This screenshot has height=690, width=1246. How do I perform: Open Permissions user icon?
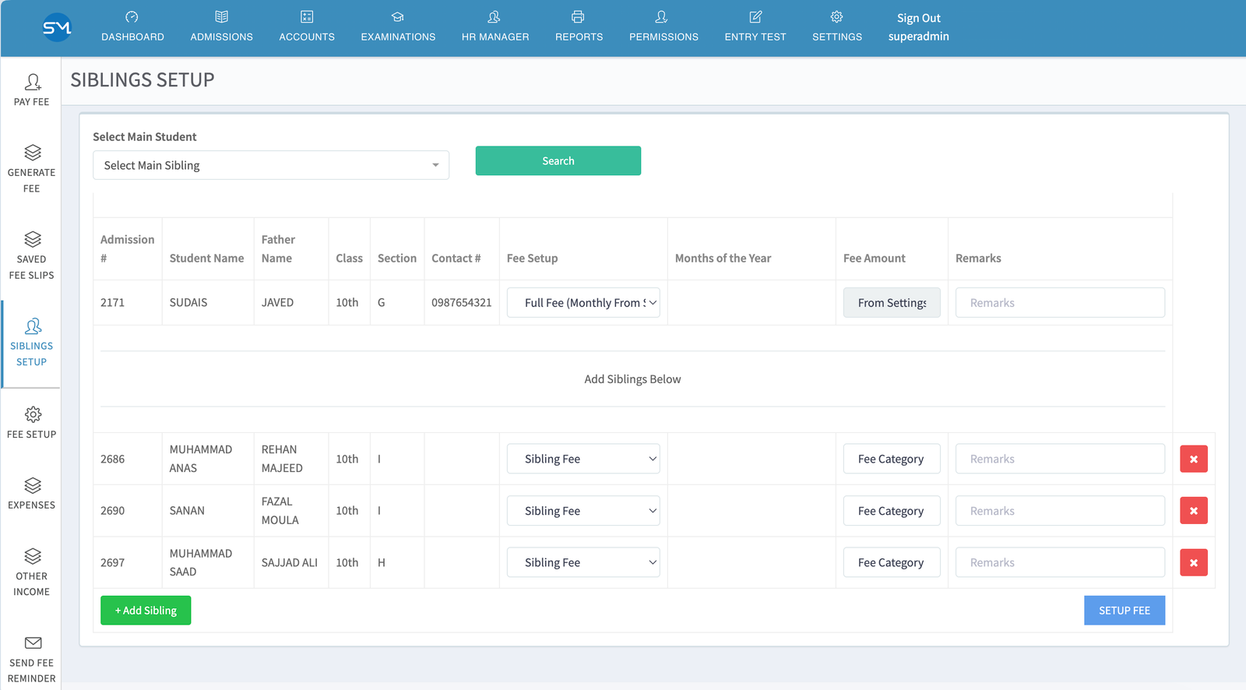[662, 17]
